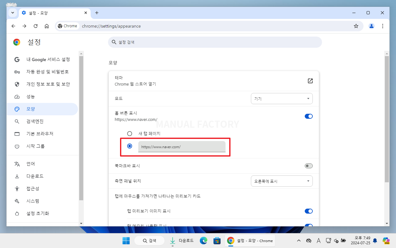The image size is (396, 248).
Task: Open 시작 그룹 settings
Action: (x=42, y=146)
